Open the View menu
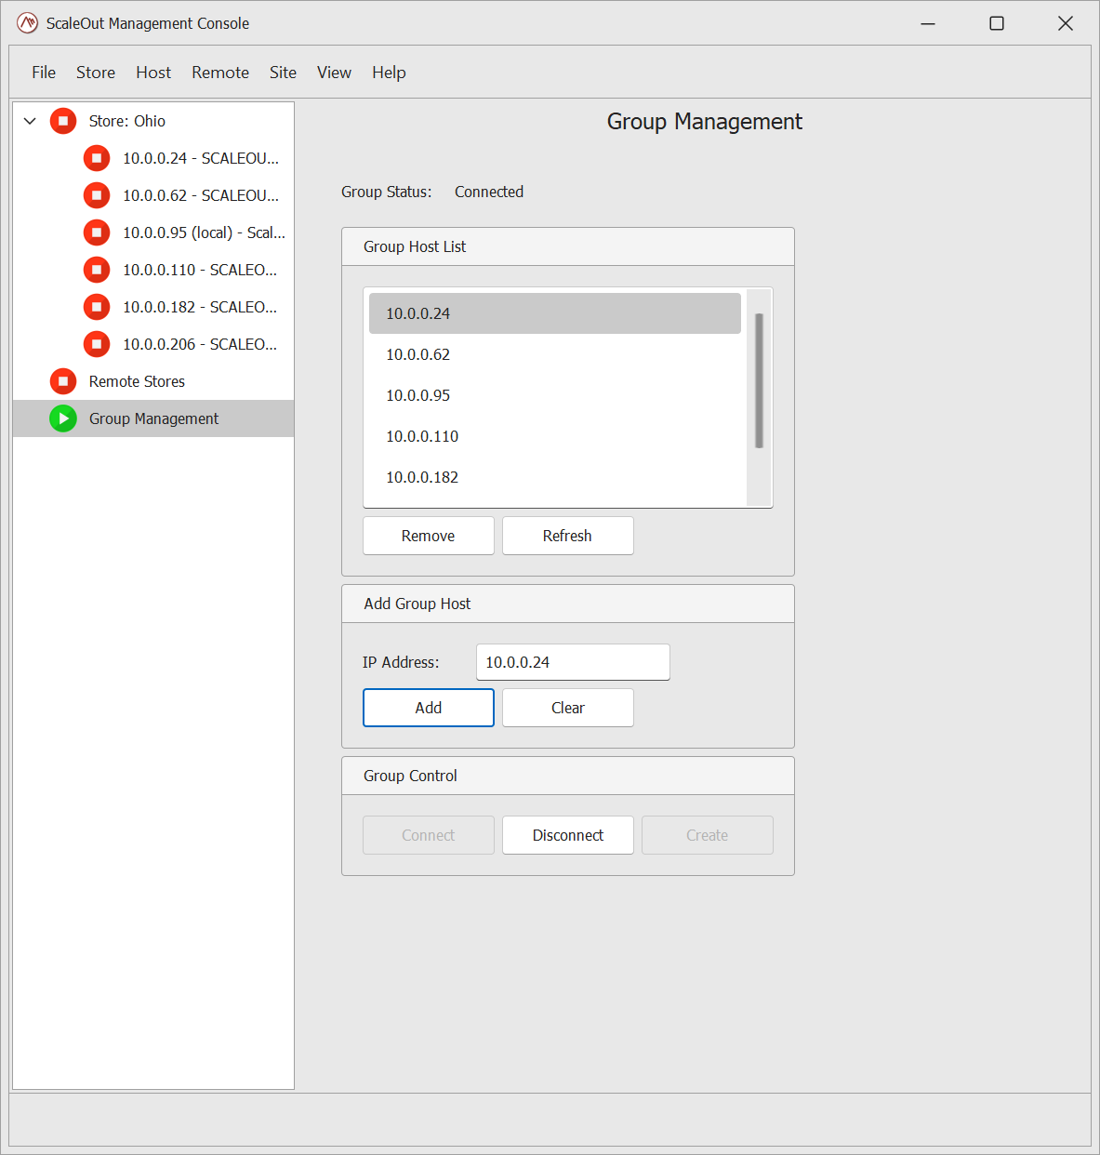The image size is (1100, 1155). tap(334, 73)
